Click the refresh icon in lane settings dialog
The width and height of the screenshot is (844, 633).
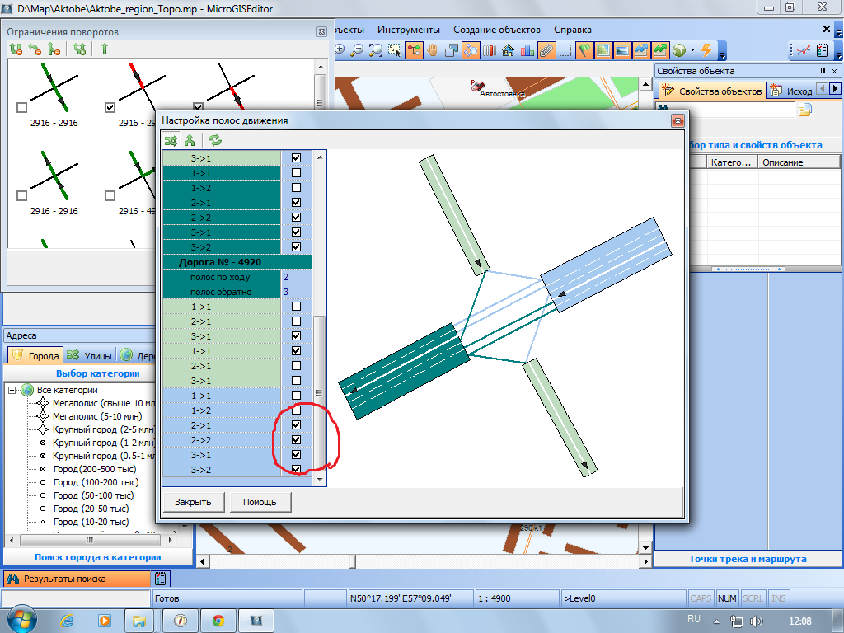(x=214, y=140)
